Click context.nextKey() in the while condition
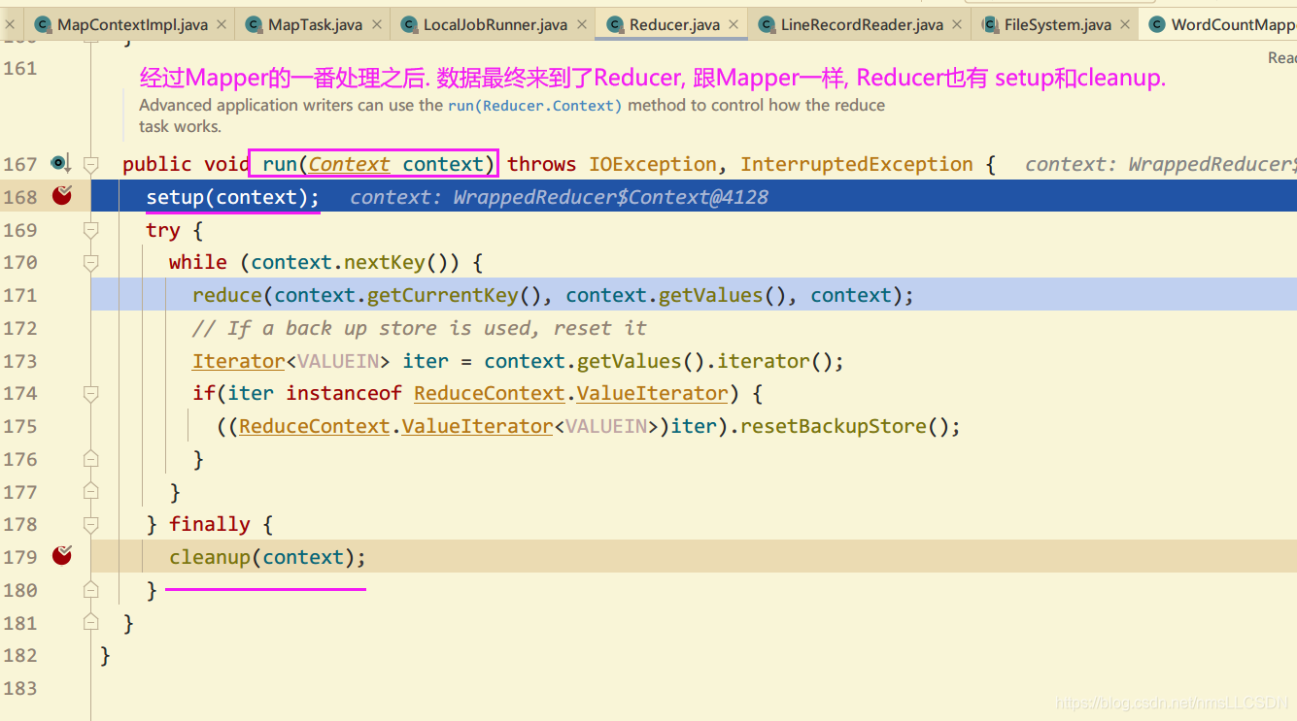 tap(356, 262)
